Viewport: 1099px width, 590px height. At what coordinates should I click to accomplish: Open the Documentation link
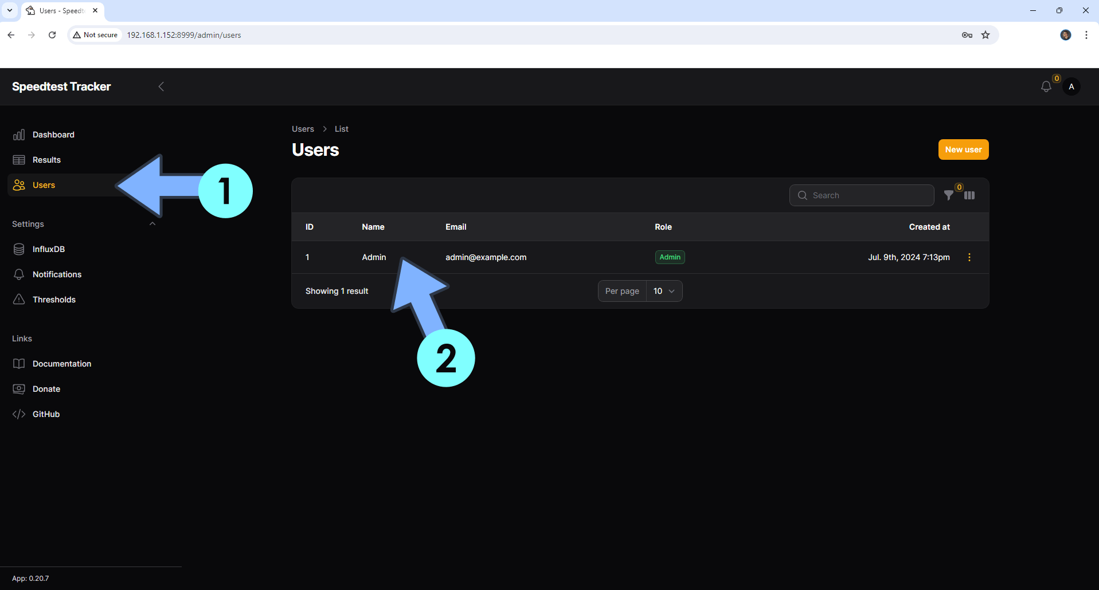pyautogui.click(x=62, y=364)
